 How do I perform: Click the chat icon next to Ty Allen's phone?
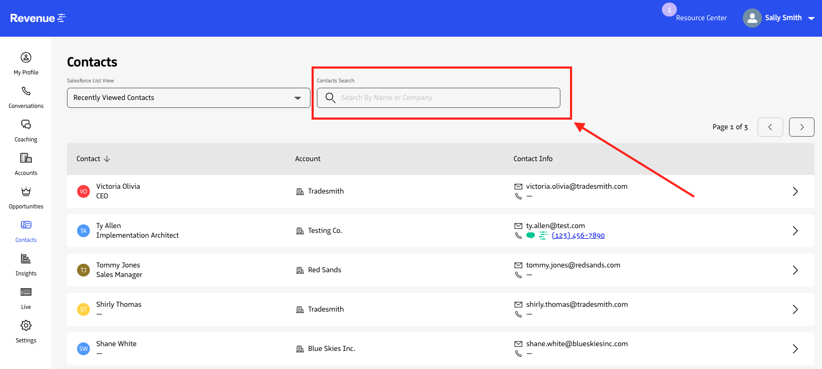[530, 235]
